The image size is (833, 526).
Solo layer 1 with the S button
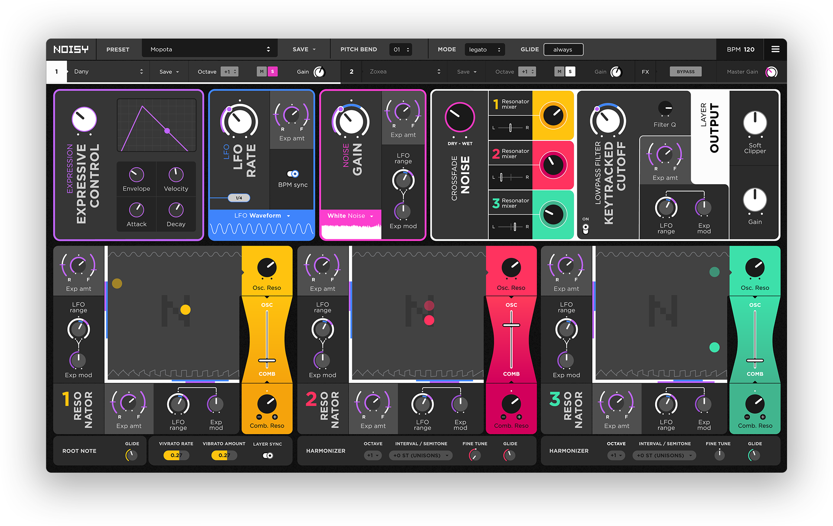click(273, 71)
